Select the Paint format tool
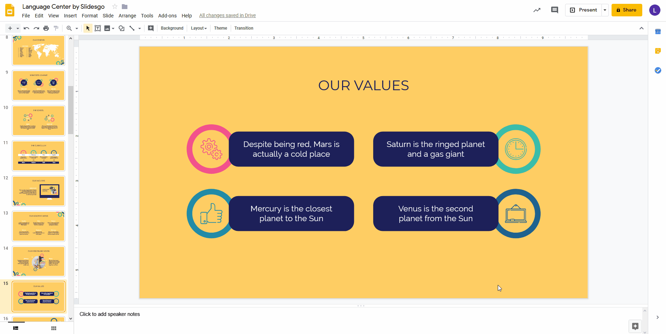 pyautogui.click(x=56, y=28)
